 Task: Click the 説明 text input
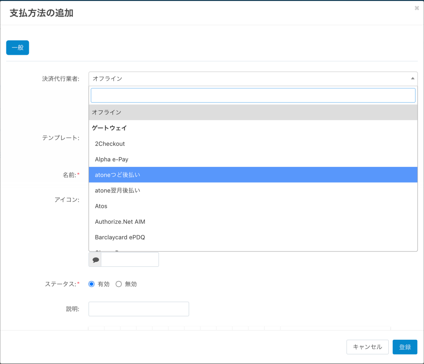tap(139, 309)
